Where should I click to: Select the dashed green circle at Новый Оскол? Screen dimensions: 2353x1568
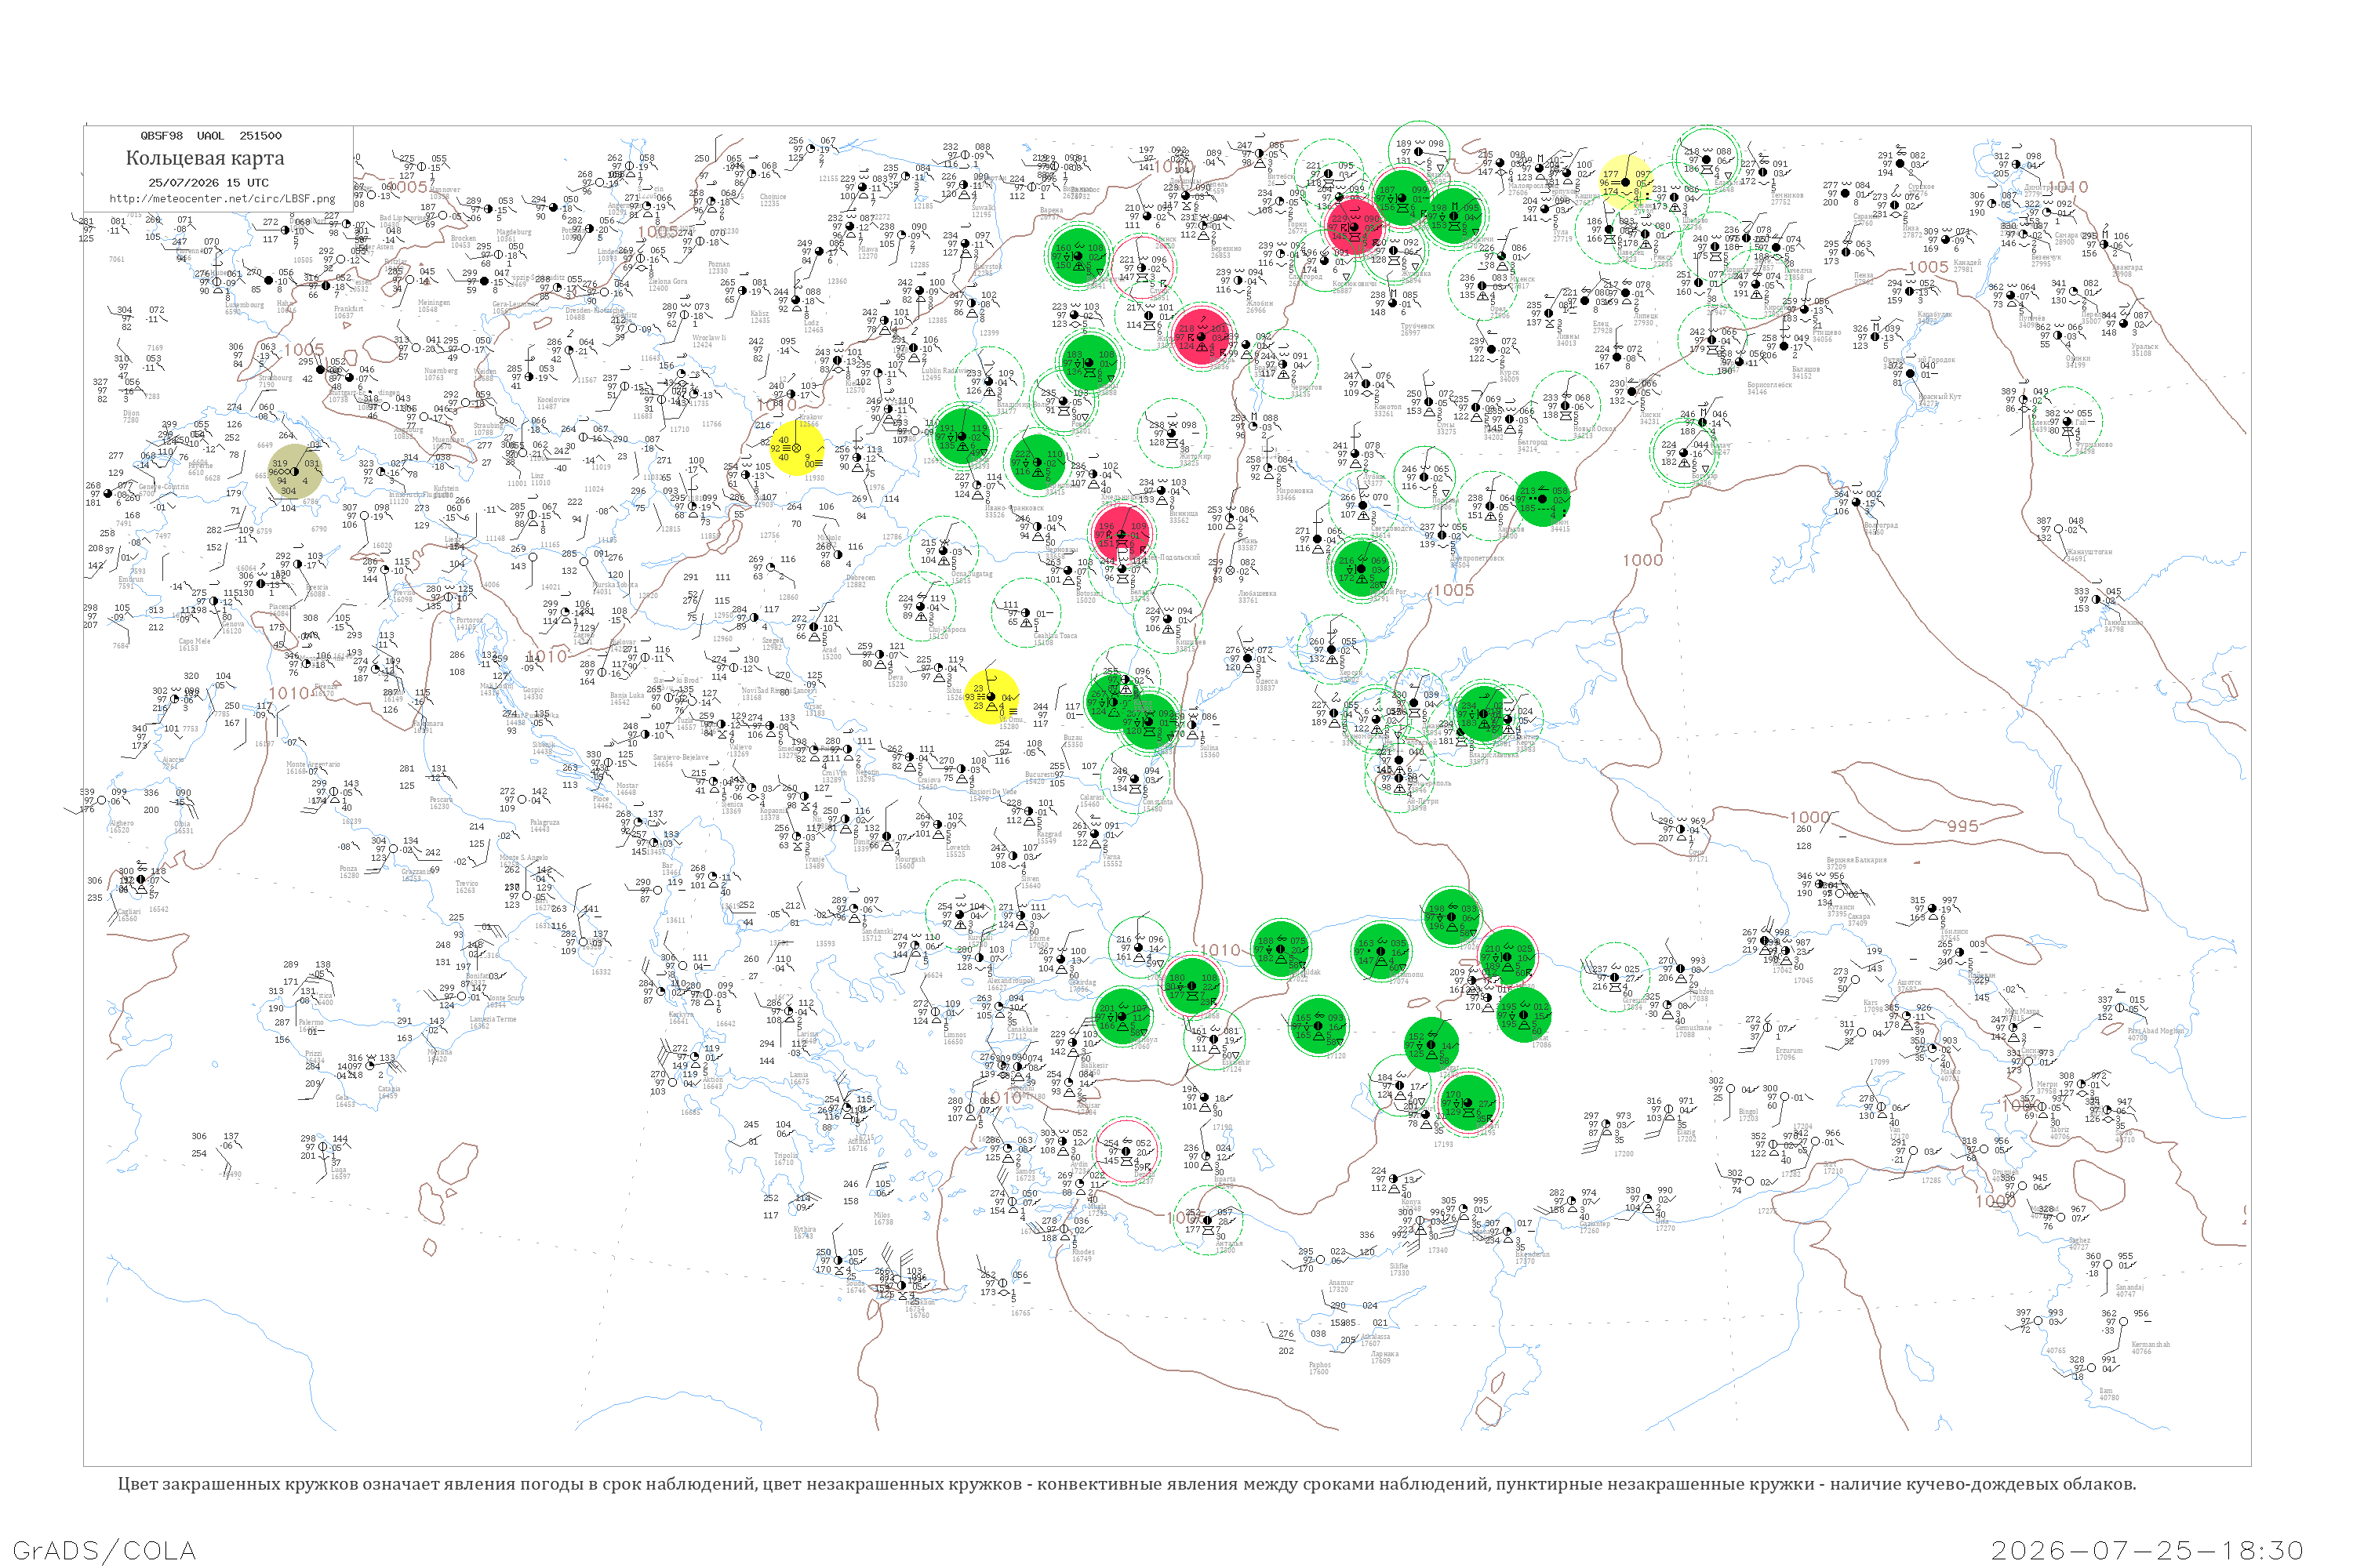pyautogui.click(x=1566, y=406)
